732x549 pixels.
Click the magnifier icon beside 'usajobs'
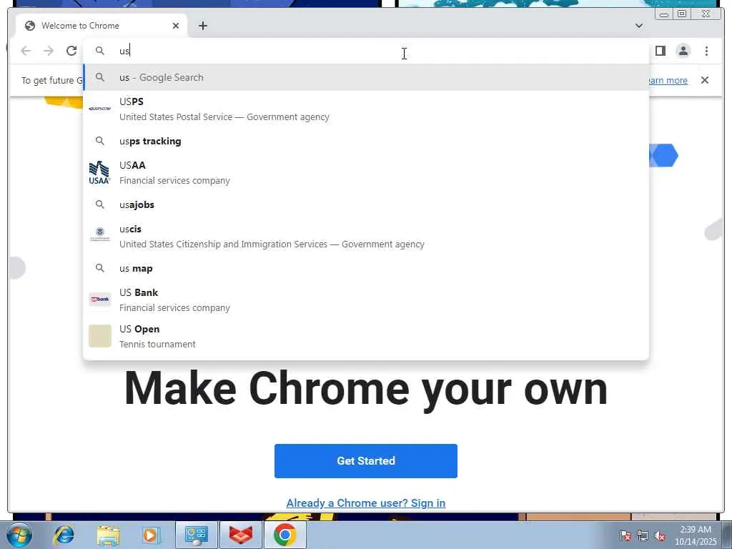tap(100, 204)
